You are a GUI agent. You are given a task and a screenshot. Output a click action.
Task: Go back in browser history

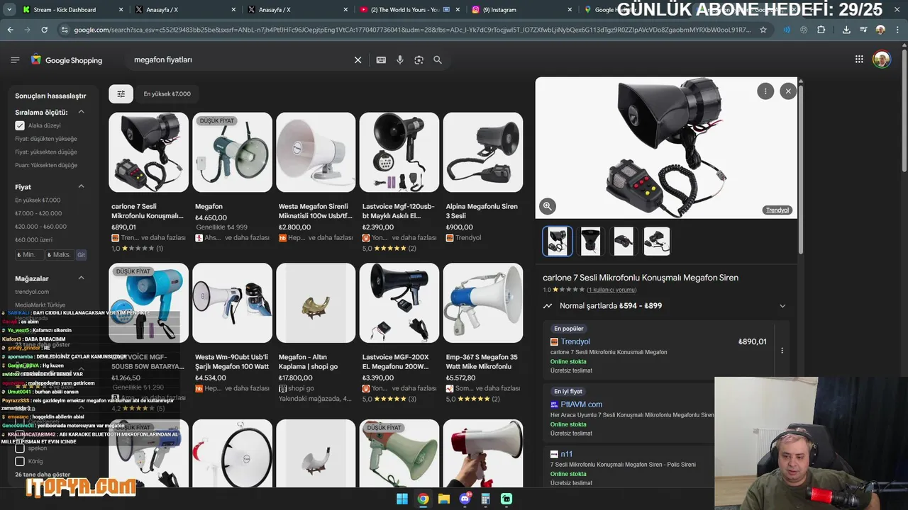(x=10, y=30)
